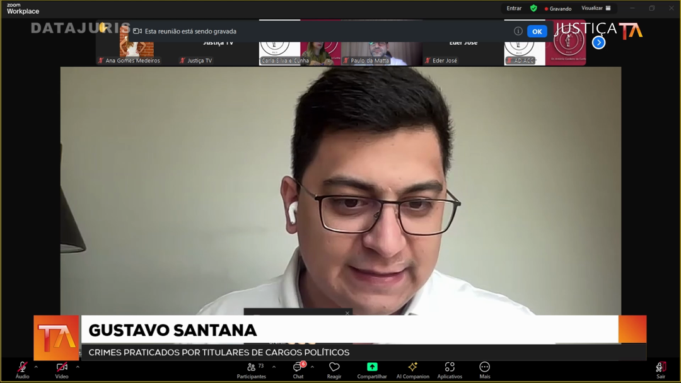Open the Participantes panel

(x=252, y=368)
